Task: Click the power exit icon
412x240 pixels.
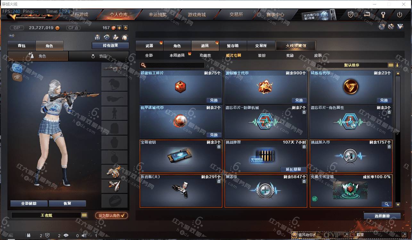Action: coord(399,15)
